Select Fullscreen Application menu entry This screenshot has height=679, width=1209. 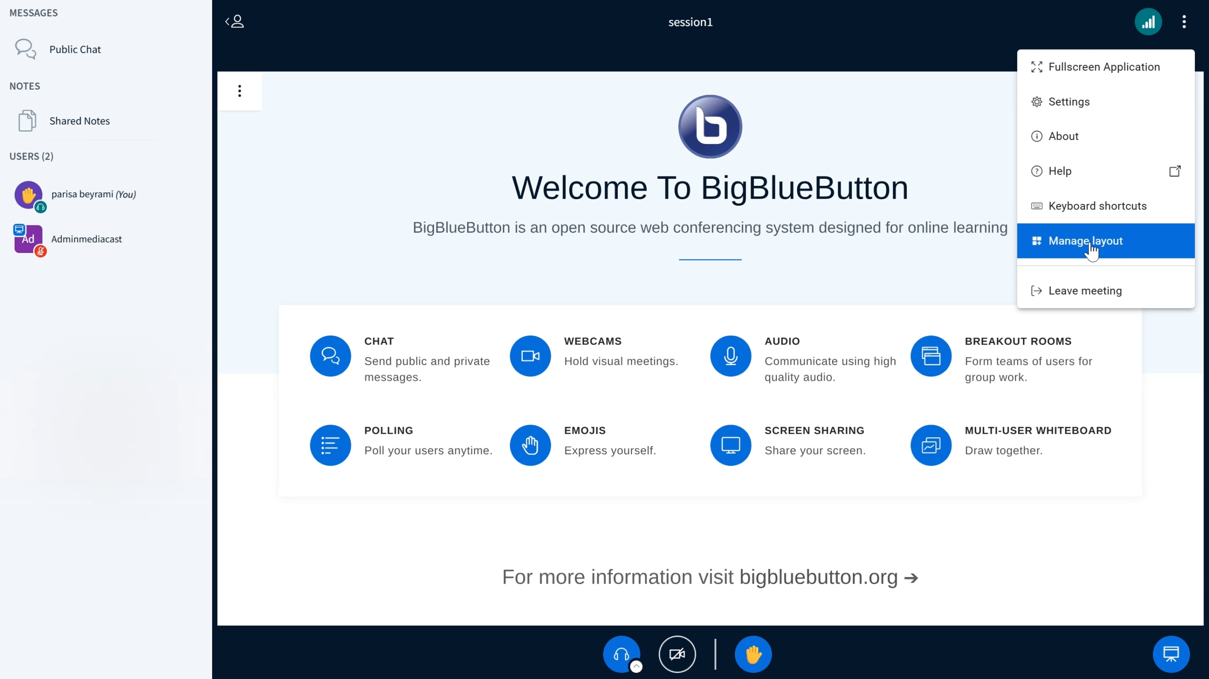[1104, 67]
